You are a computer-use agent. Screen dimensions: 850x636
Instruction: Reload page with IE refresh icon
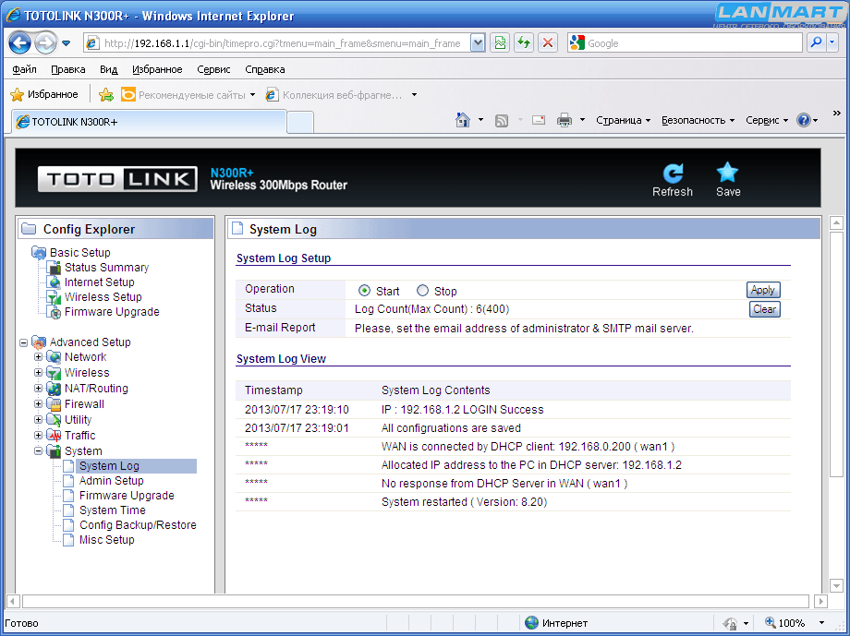pos(524,42)
